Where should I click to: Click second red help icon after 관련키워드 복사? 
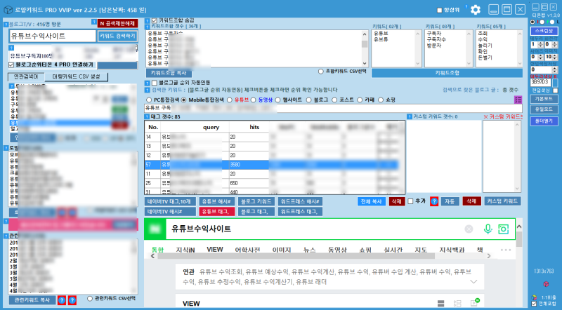pyautogui.click(x=72, y=300)
